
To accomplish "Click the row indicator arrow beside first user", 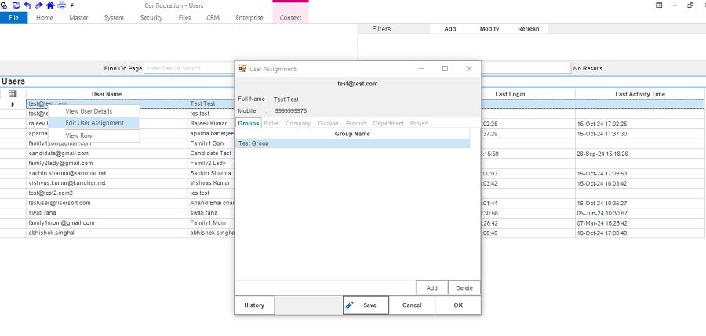I will tap(13, 103).
